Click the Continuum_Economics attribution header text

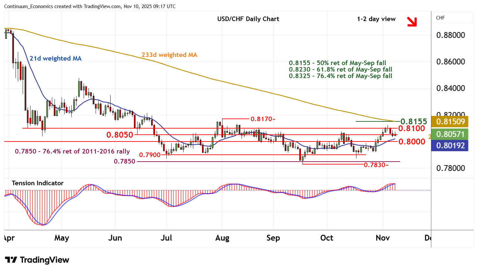click(x=90, y=6)
